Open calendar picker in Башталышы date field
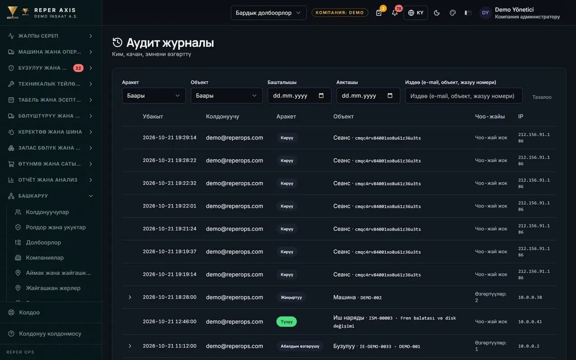This screenshot has height=360, width=576. [x=321, y=95]
